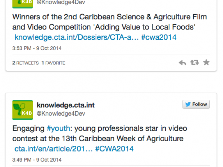This screenshot has width=223, height=167.
Task: Reply to the Caribbean Film Competition tweet
Action: coord(182,63)
